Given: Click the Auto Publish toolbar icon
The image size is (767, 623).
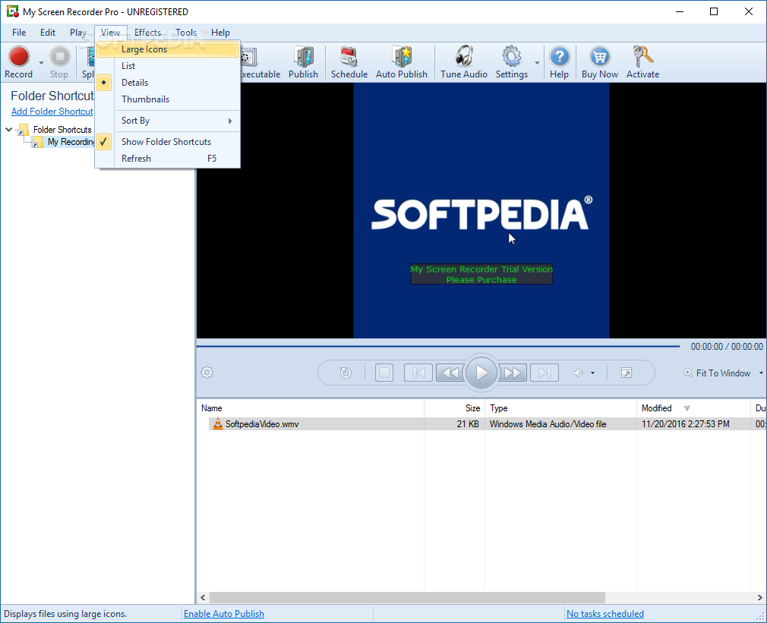Looking at the screenshot, I should coord(402,57).
